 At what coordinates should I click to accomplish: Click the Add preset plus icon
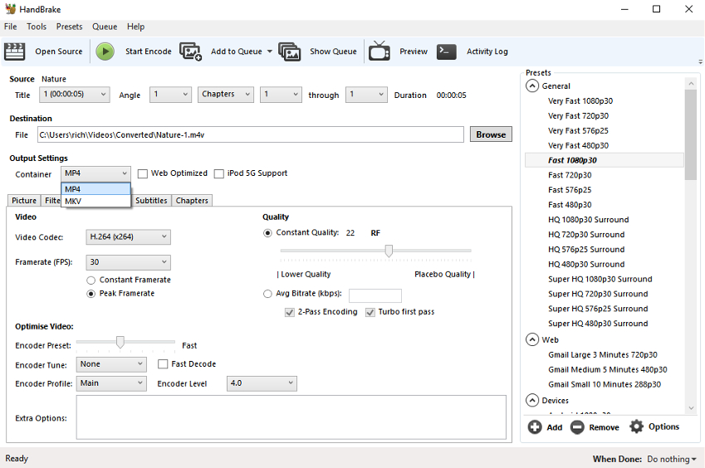[x=535, y=427]
